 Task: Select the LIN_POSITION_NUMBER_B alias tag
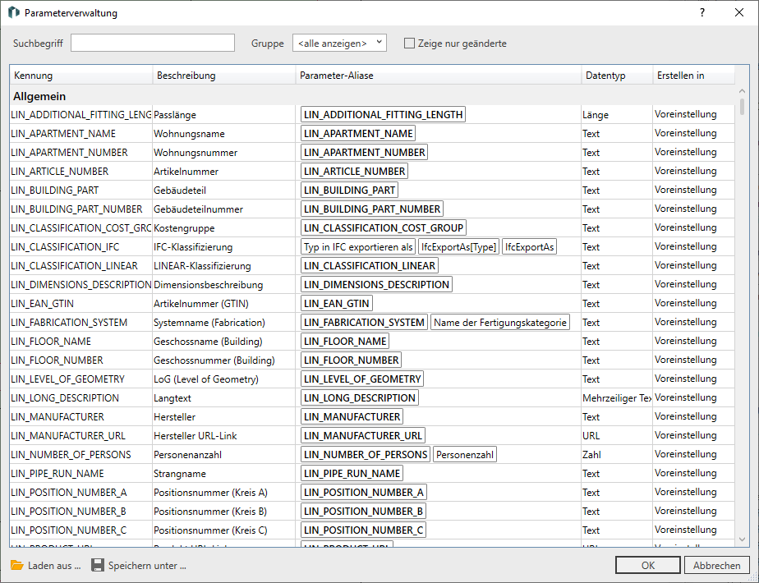point(363,511)
